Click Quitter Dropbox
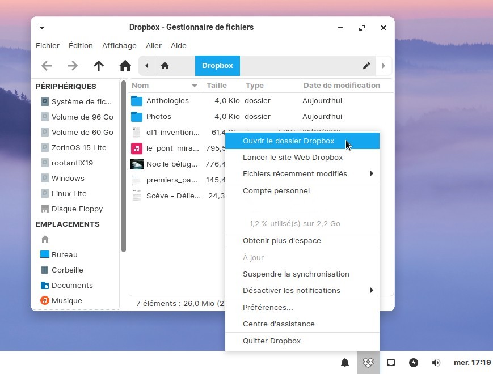This screenshot has height=374, width=493. [x=271, y=341]
